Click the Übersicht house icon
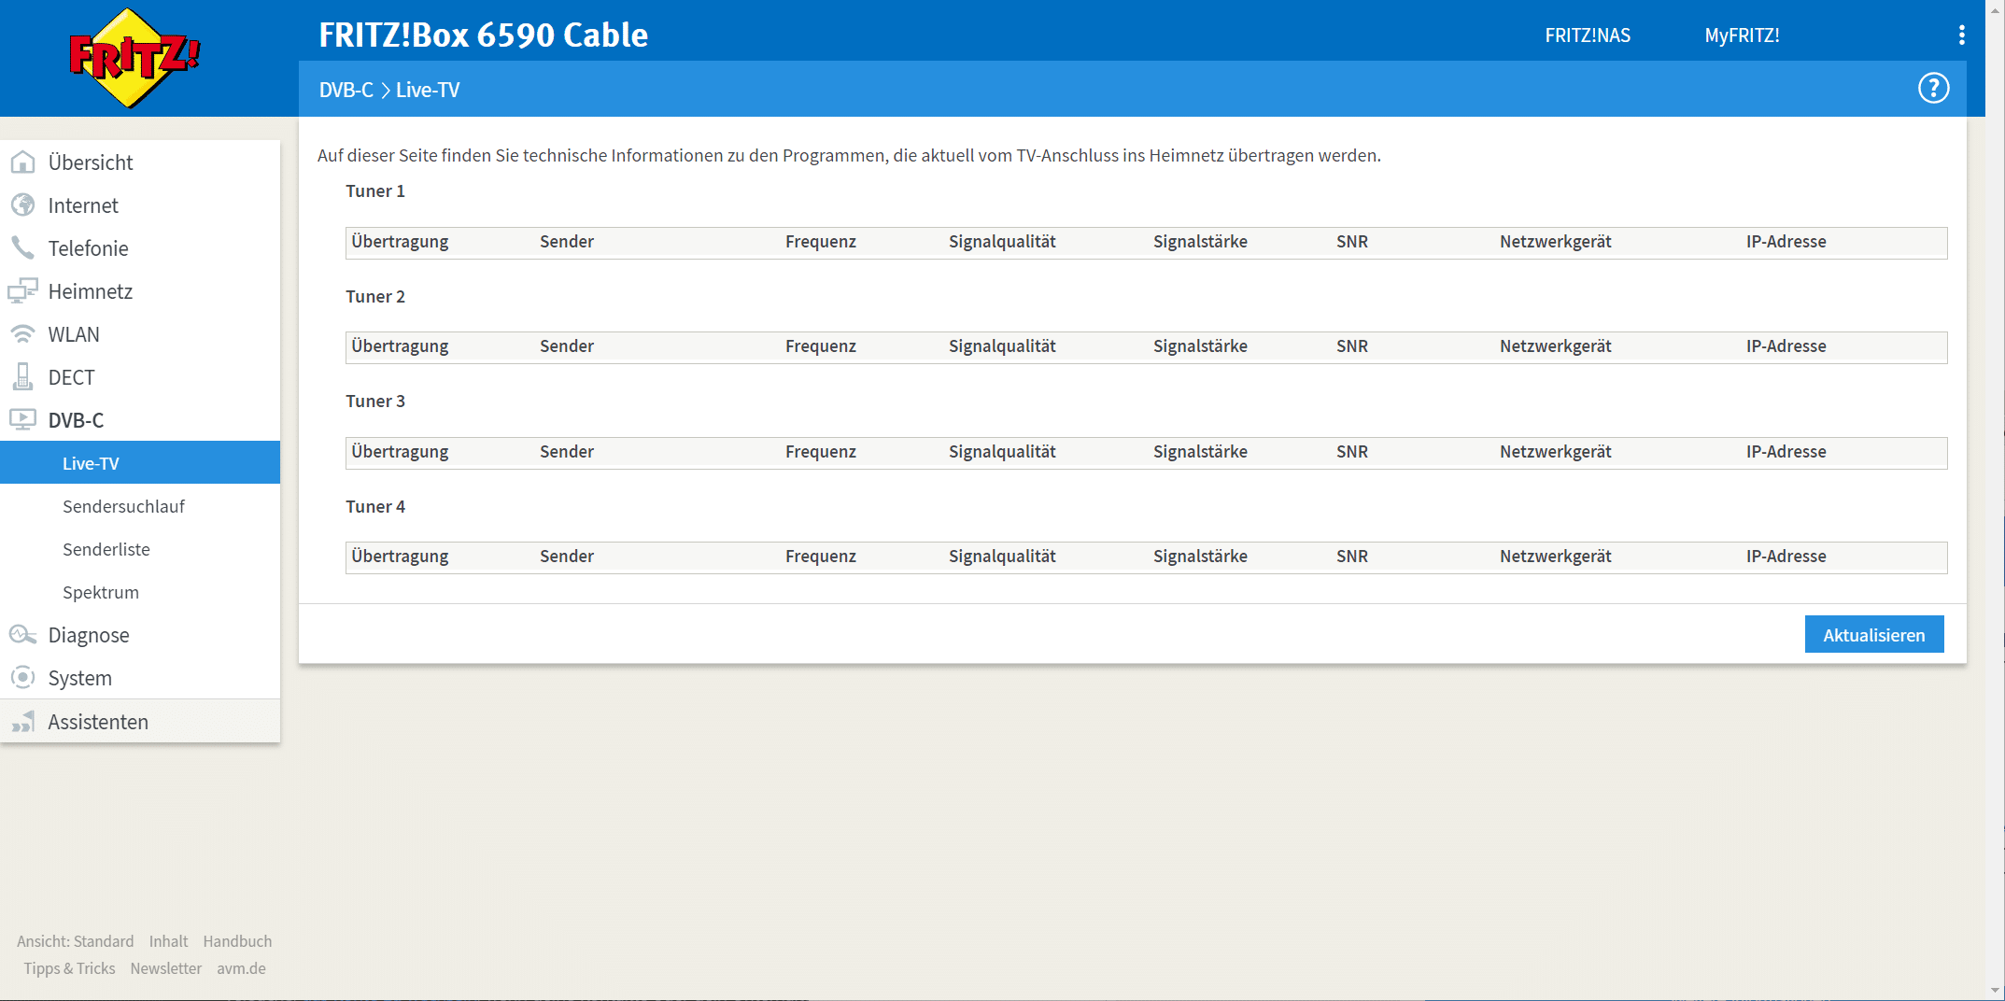This screenshot has height=1001, width=2005. (22, 162)
